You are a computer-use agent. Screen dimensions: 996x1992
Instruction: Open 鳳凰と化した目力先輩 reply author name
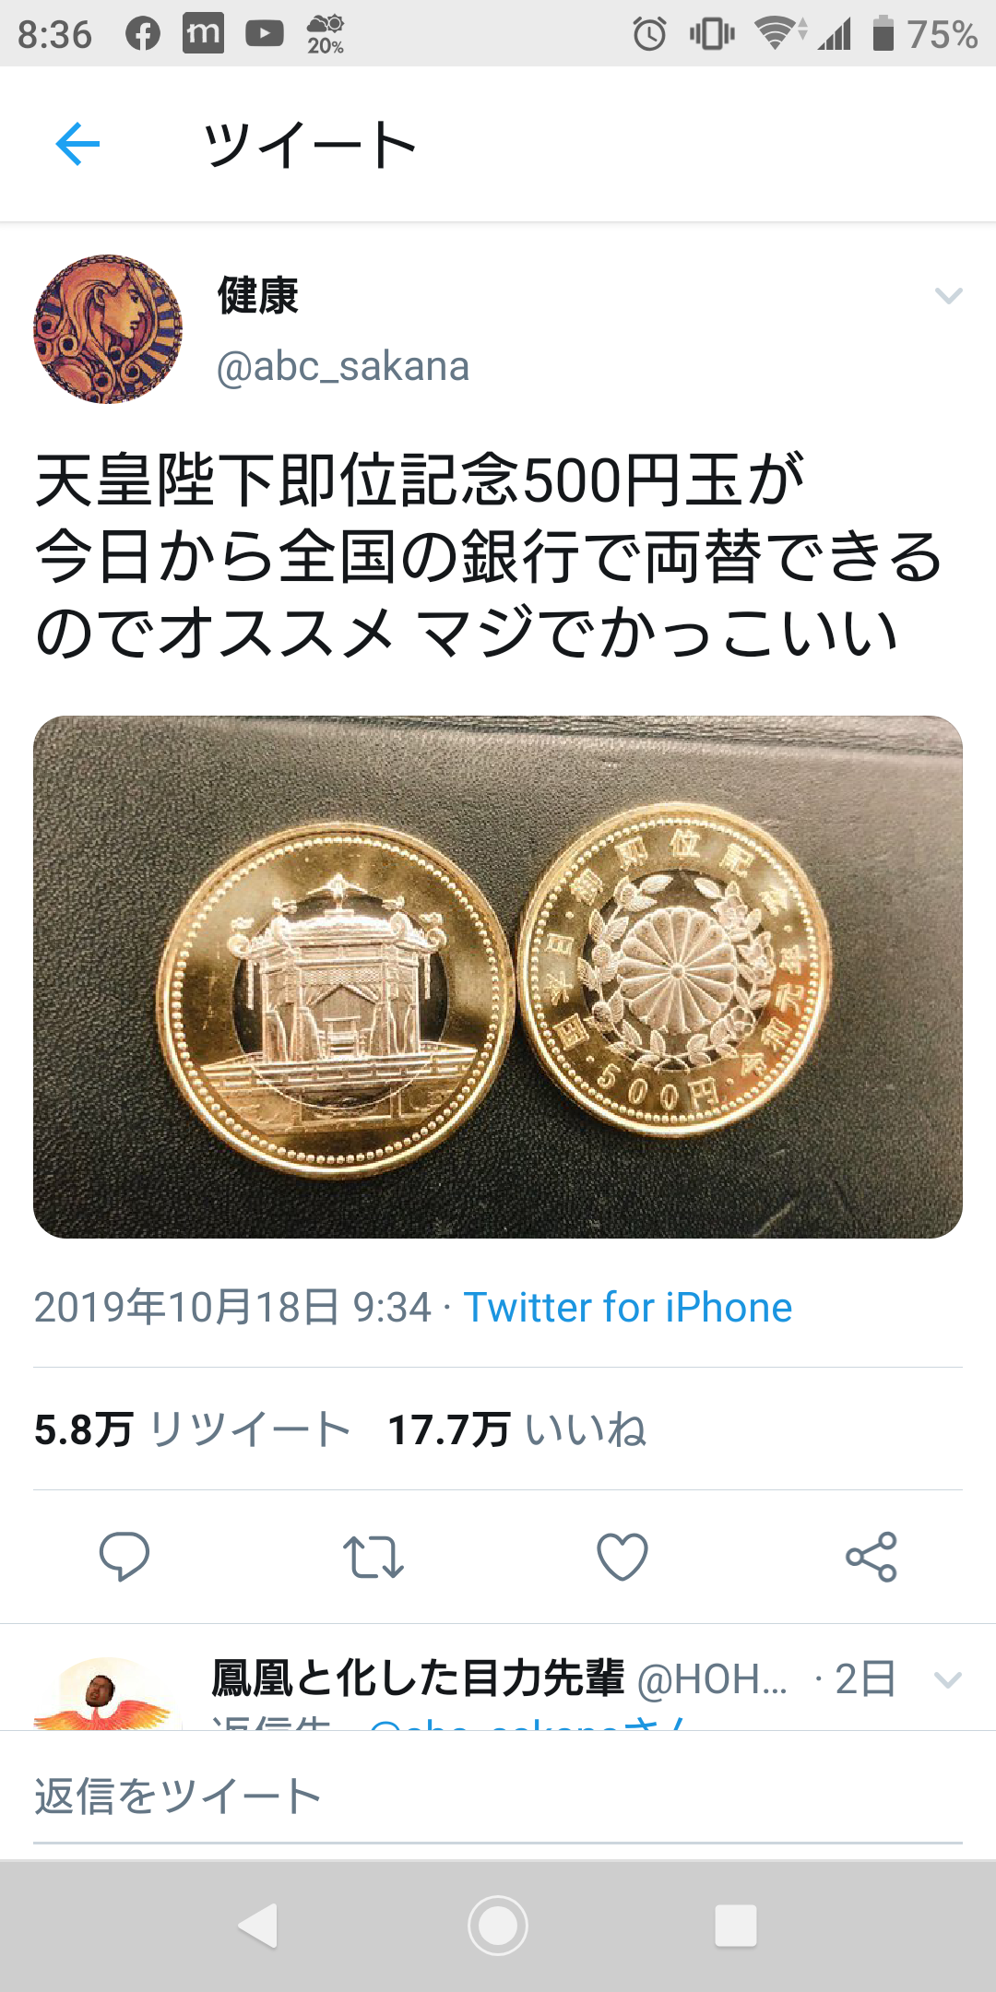coord(418,1678)
